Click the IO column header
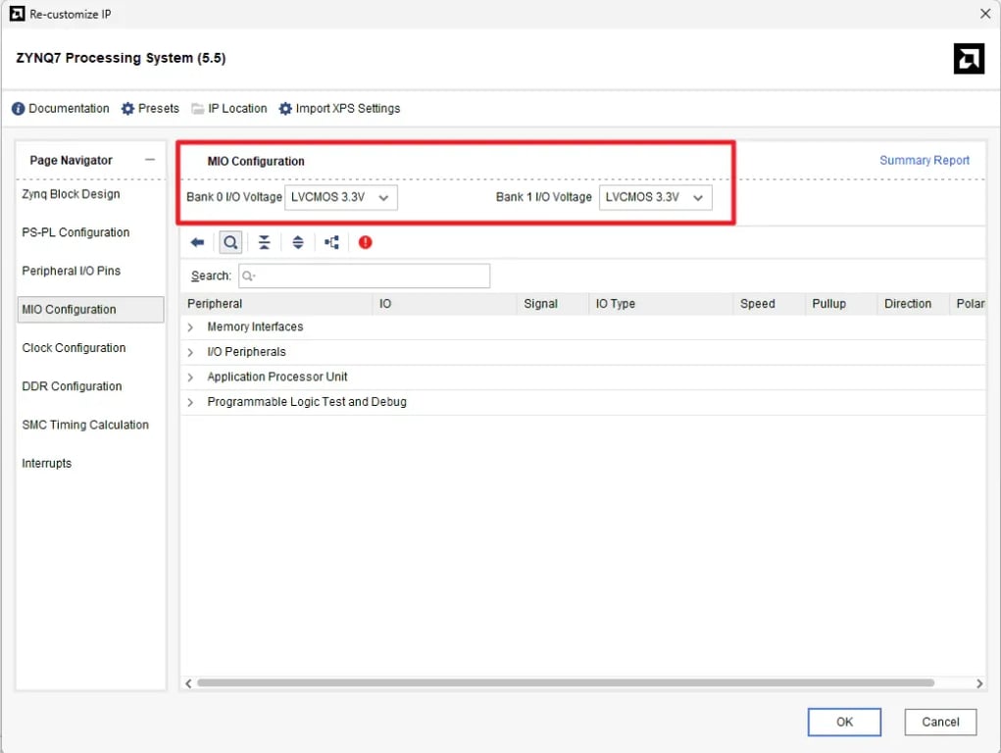This screenshot has height=753, width=1001. (445, 304)
